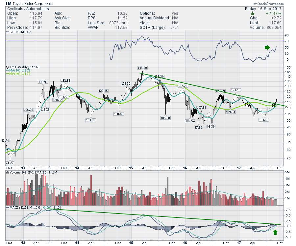The image size is (296, 246).
Task: Click the 103.62 price label
Action: pos(264,120)
